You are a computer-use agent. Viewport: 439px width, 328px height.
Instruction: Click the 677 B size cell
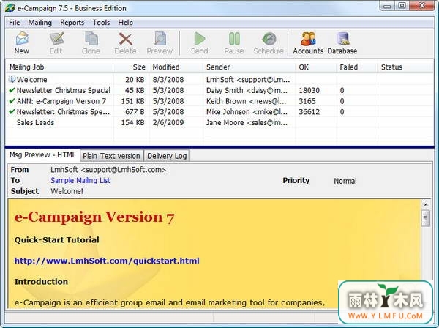click(135, 112)
